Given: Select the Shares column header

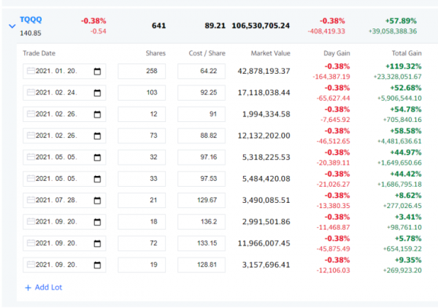Looking at the screenshot, I should (155, 53).
